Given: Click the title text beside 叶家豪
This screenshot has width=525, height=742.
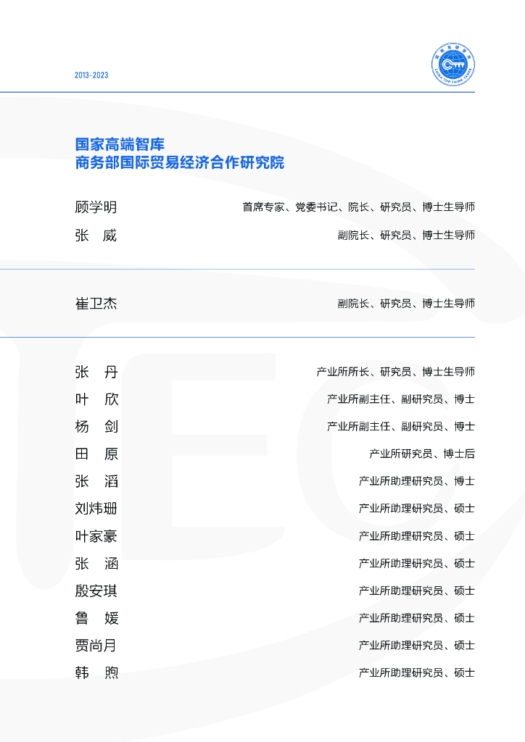Looking at the screenshot, I should coord(416,536).
